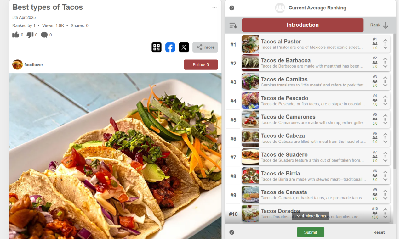This screenshot has width=400, height=239.
Task: Switch to the Introduction tab
Action: click(x=303, y=25)
